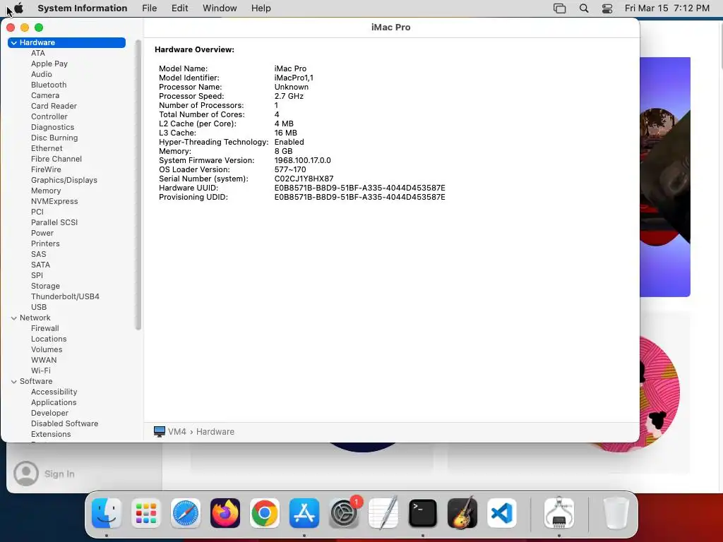Open Launchpad in the dock
Screen dimensions: 723x542
(146, 513)
